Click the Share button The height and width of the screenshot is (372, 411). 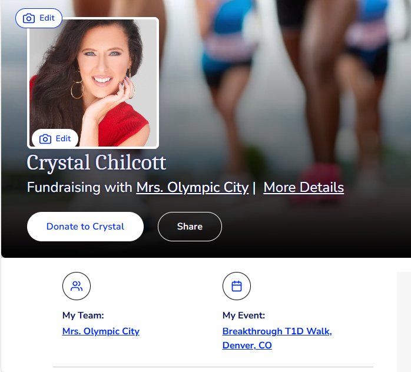(190, 227)
